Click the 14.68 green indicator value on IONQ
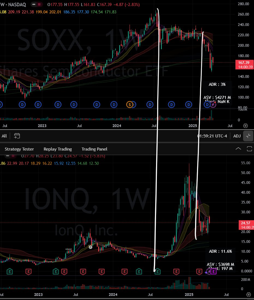Viewport: 254px width, 300px height. (82, 163)
